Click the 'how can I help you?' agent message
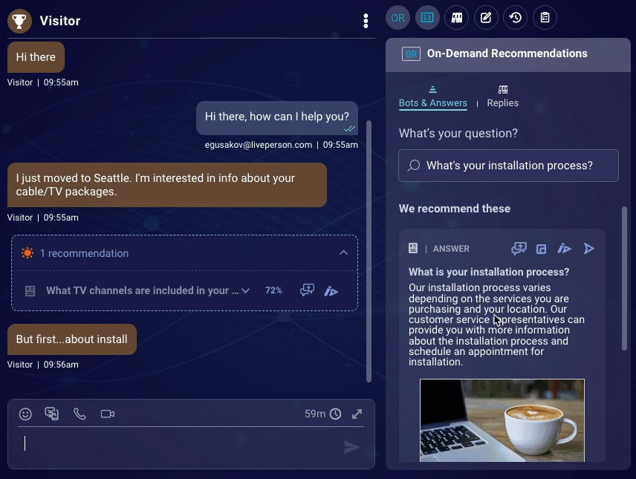Viewport: 636px width, 479px height. tap(277, 118)
